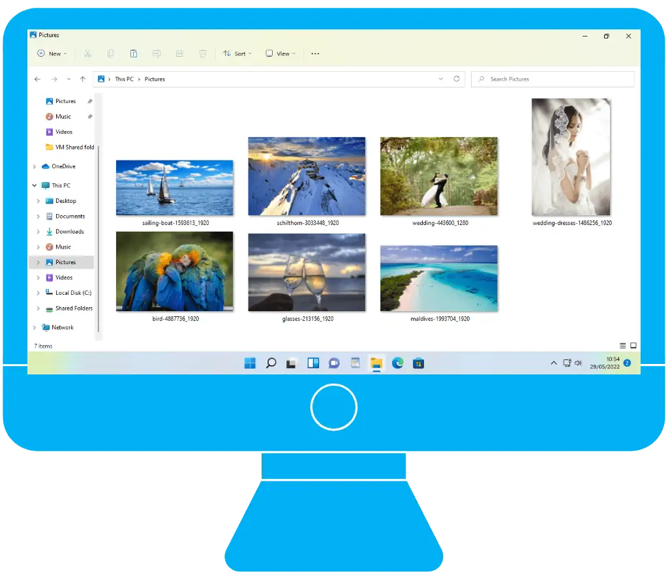Click the Copy icon in the toolbar
This screenshot has width=668, height=576.
click(x=111, y=53)
